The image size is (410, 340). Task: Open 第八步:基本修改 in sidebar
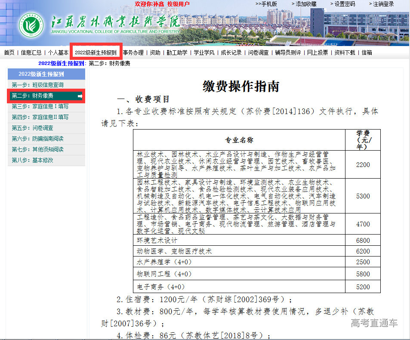[x=33, y=160]
